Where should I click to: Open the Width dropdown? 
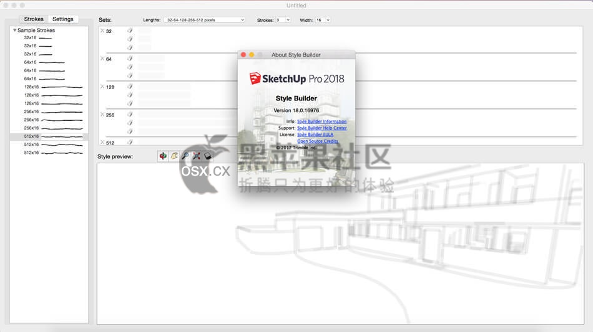[x=323, y=20]
